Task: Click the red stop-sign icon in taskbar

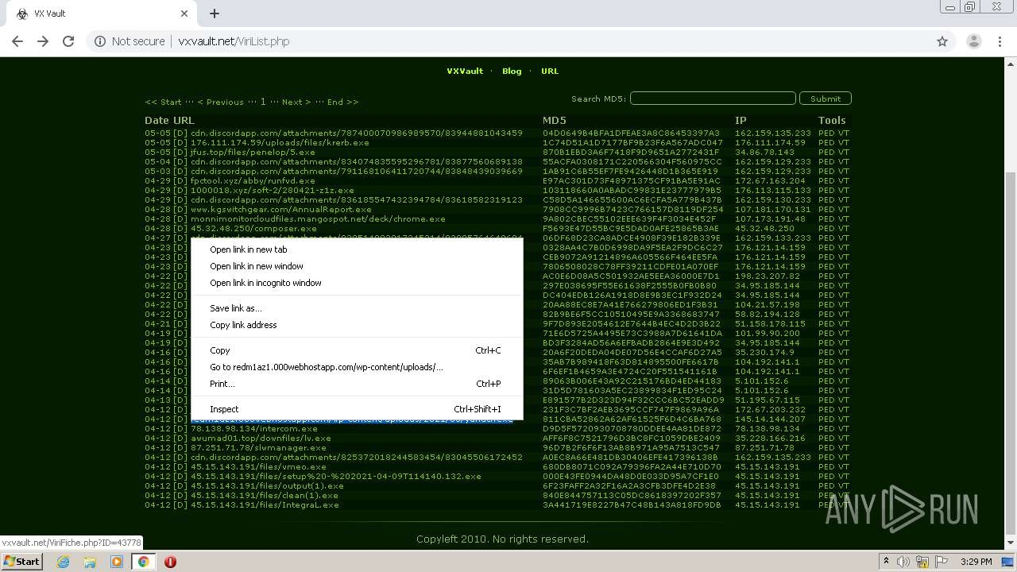Action: coord(170,562)
